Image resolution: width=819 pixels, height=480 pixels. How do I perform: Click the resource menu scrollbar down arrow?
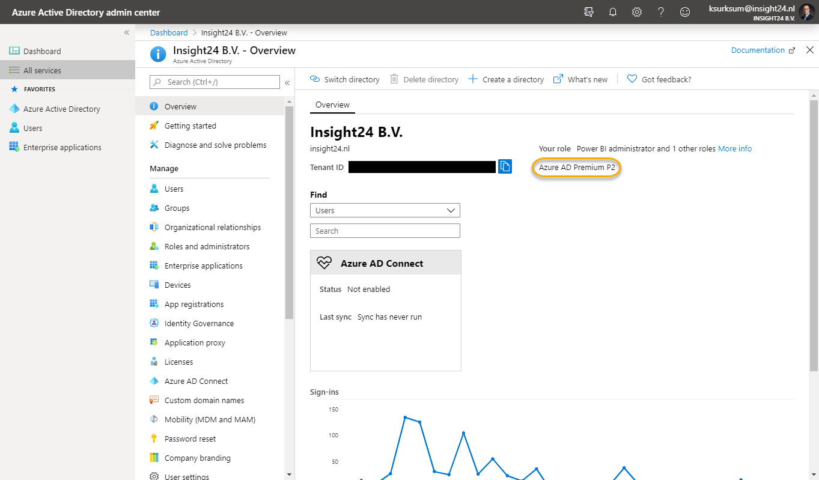pos(289,474)
